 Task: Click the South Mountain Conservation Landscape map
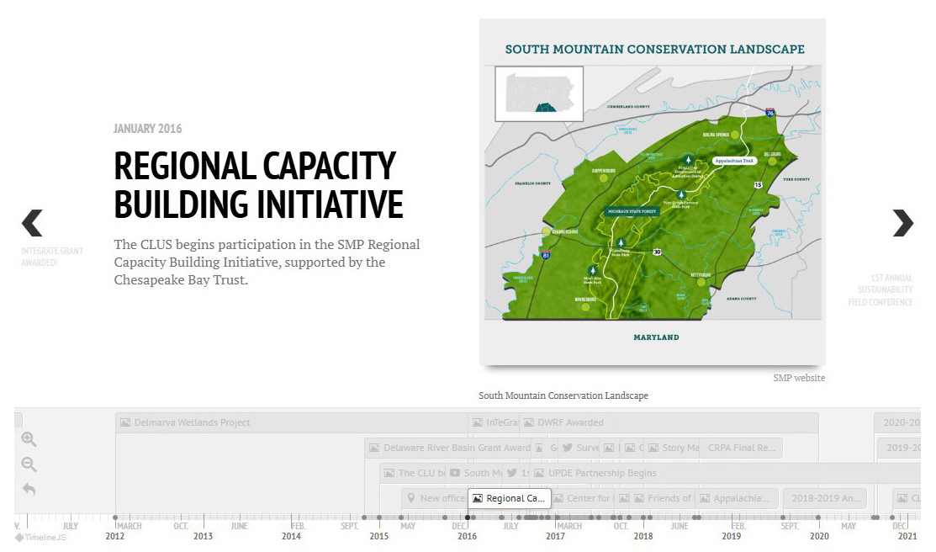point(652,192)
